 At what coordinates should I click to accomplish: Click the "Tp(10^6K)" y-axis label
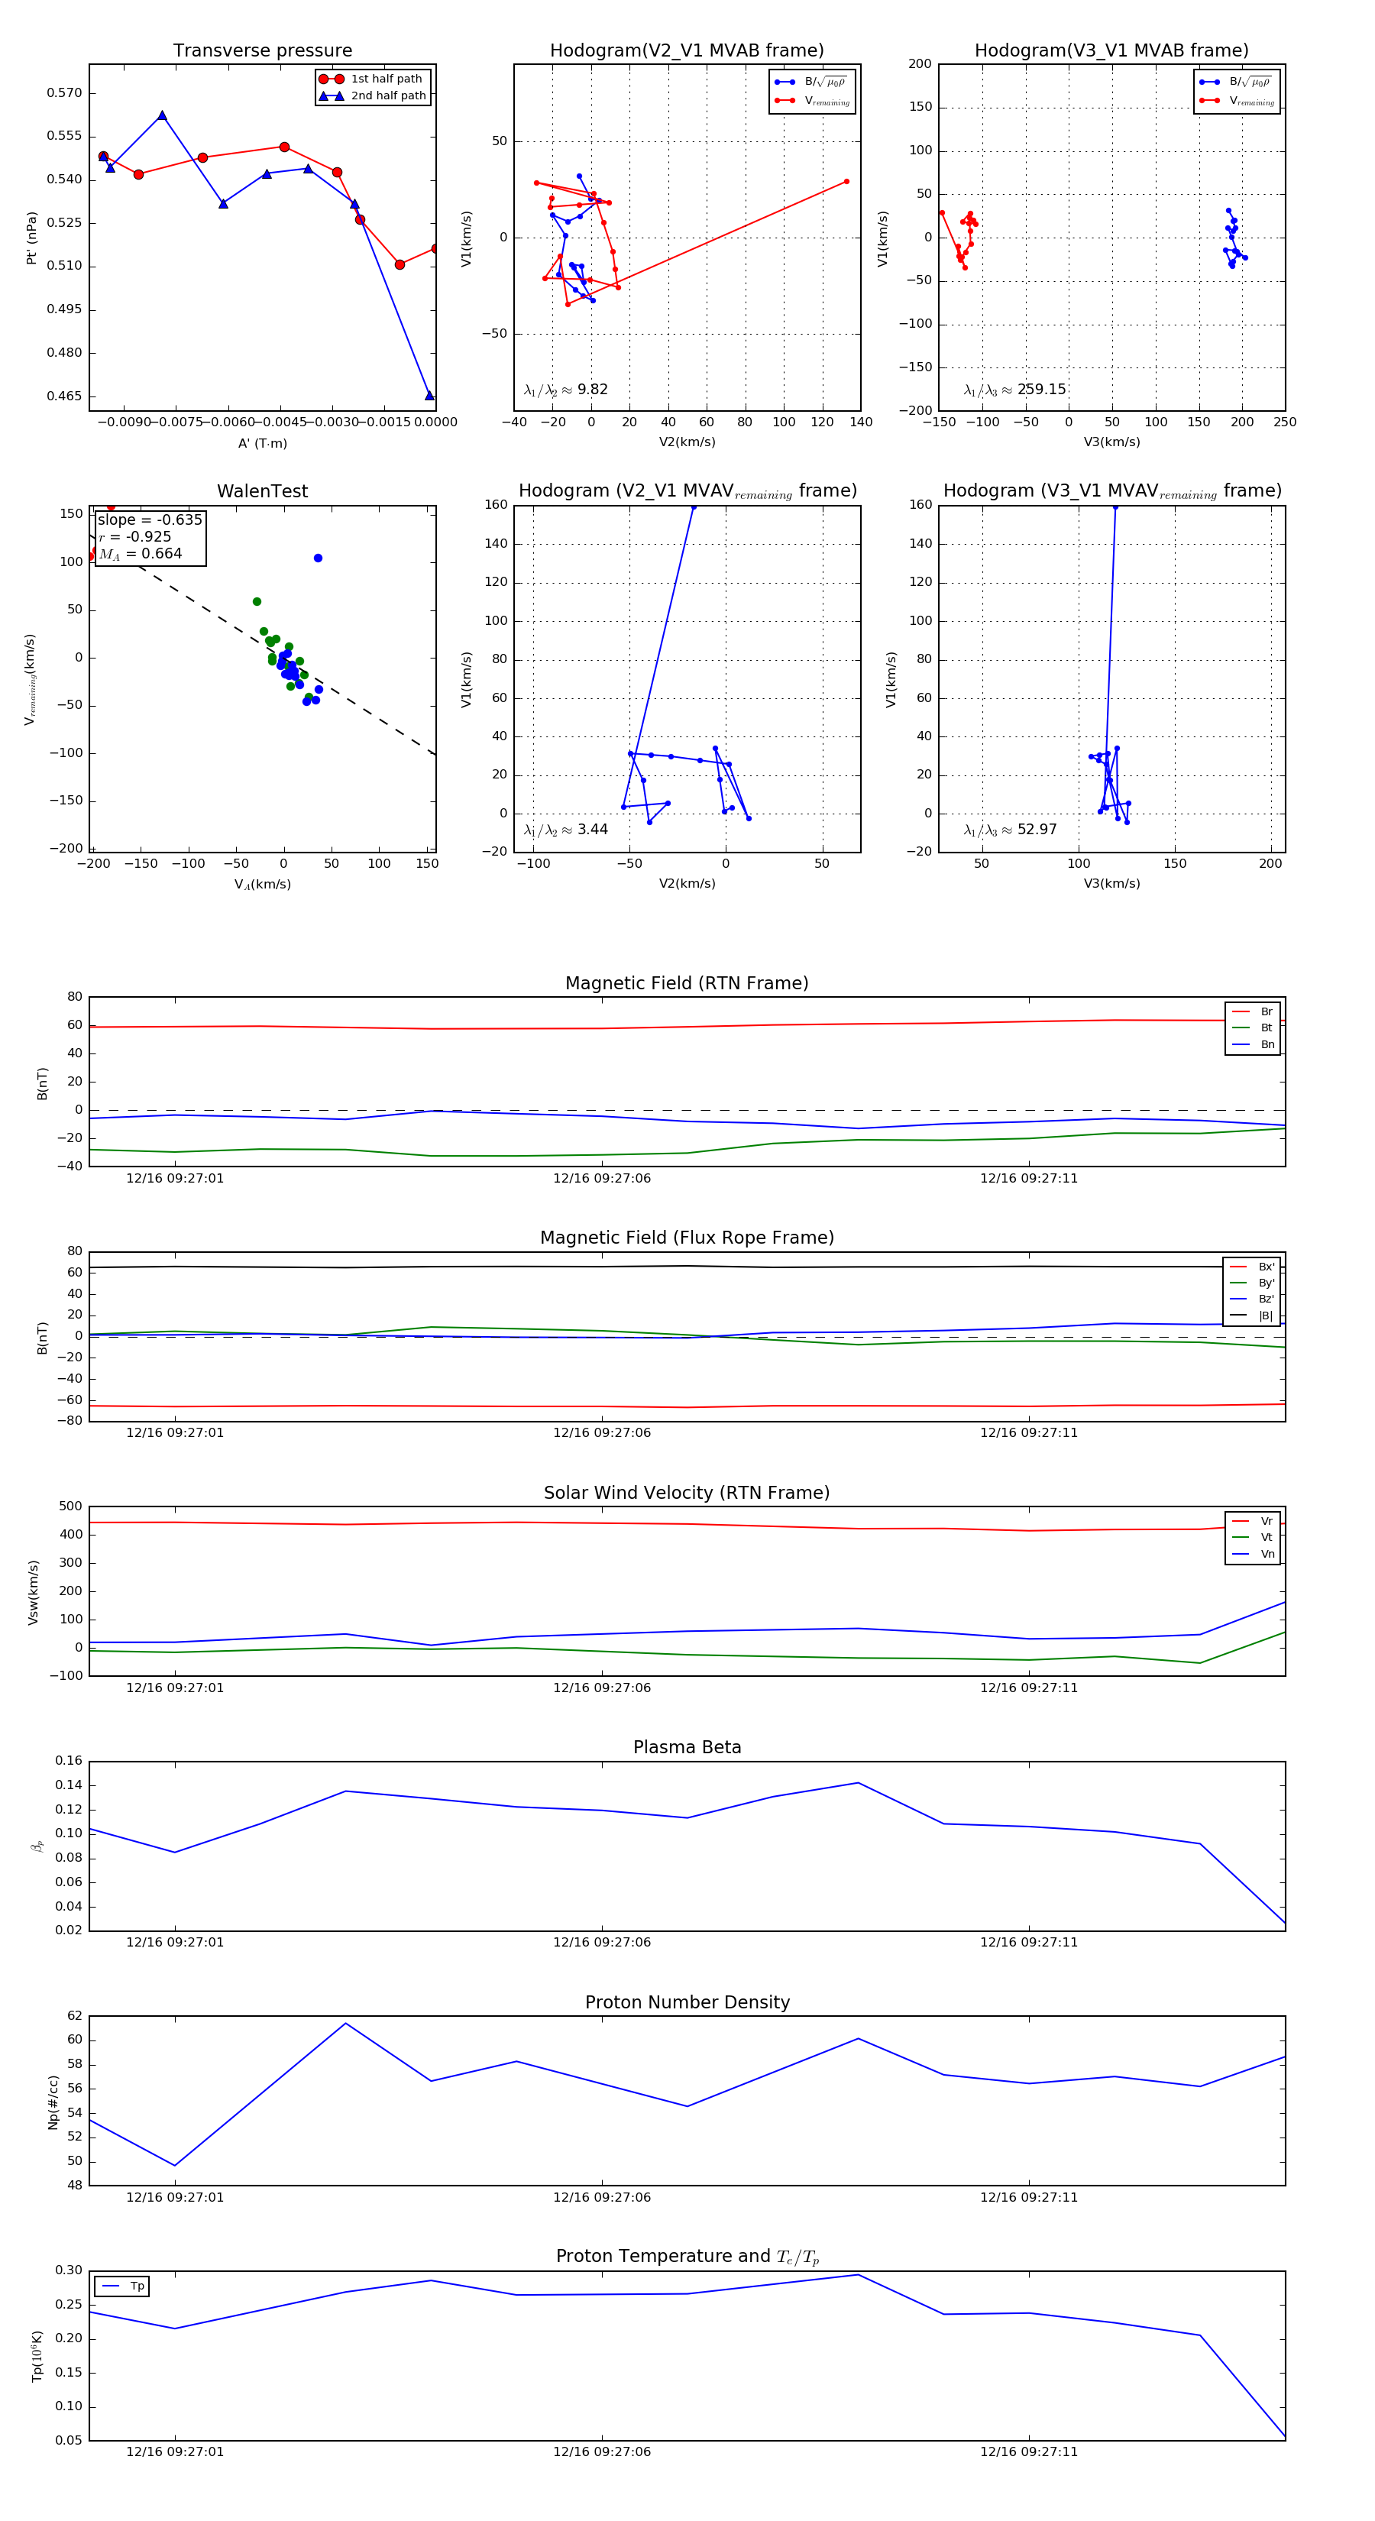pos(37,2357)
